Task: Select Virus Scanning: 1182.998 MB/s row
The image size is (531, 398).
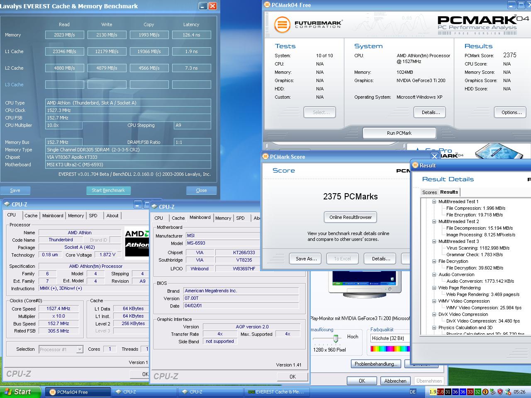Action: 478,248
